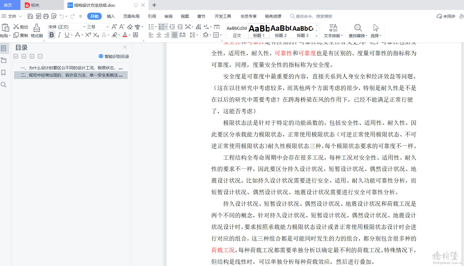The image size is (464, 266).
Task: Click the Show/hide ruler tab stops icon
Action: (217, 27)
